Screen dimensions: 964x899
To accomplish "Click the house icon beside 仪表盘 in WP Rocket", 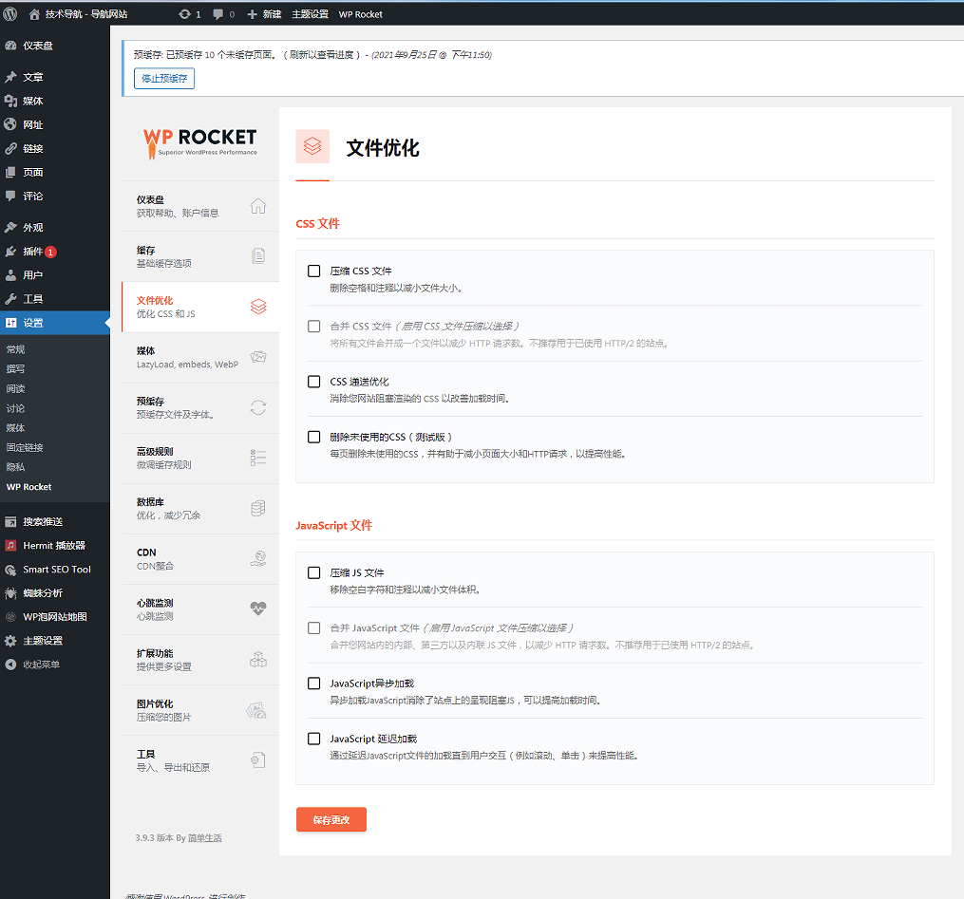I will (x=257, y=206).
